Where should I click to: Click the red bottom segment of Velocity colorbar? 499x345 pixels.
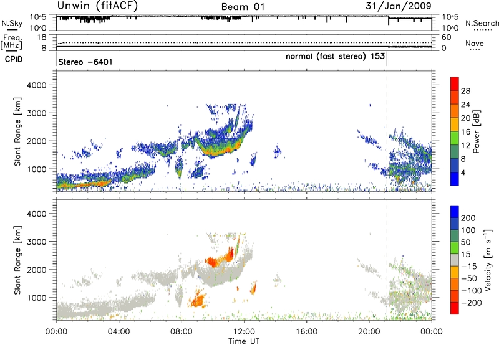pyautogui.click(x=455, y=308)
